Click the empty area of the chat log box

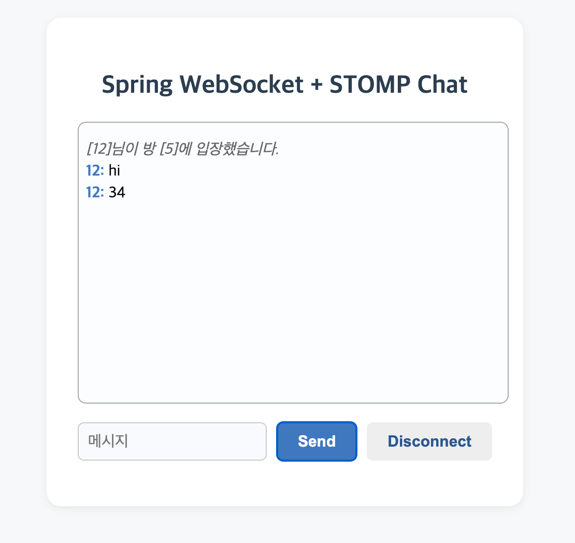(293, 293)
